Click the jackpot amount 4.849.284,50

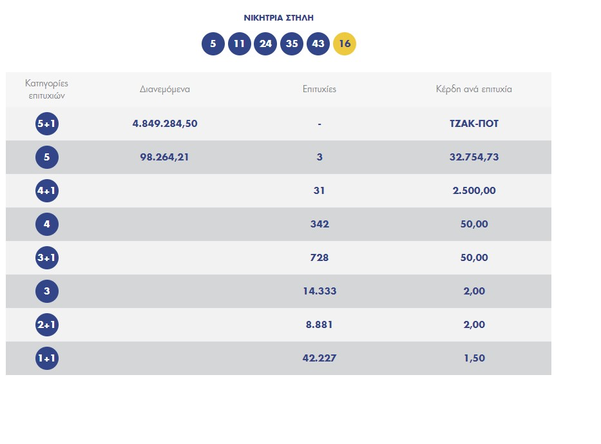point(165,124)
